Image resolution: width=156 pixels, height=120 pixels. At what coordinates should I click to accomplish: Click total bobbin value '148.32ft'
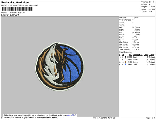coord(136,50)
